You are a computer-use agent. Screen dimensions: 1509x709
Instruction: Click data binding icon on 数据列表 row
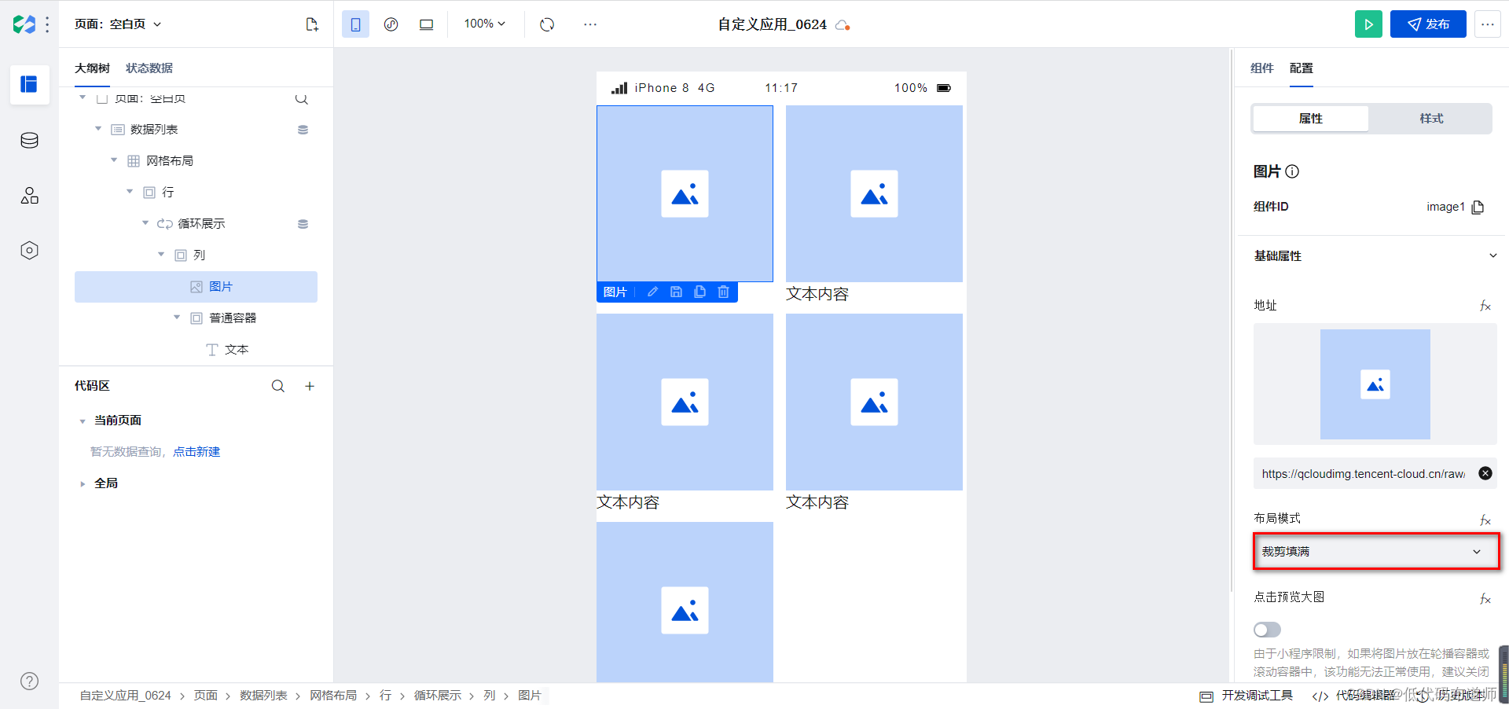tap(303, 130)
